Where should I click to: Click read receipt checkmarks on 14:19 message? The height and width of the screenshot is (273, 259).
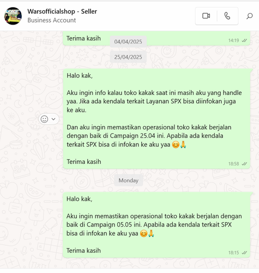tap(244, 40)
